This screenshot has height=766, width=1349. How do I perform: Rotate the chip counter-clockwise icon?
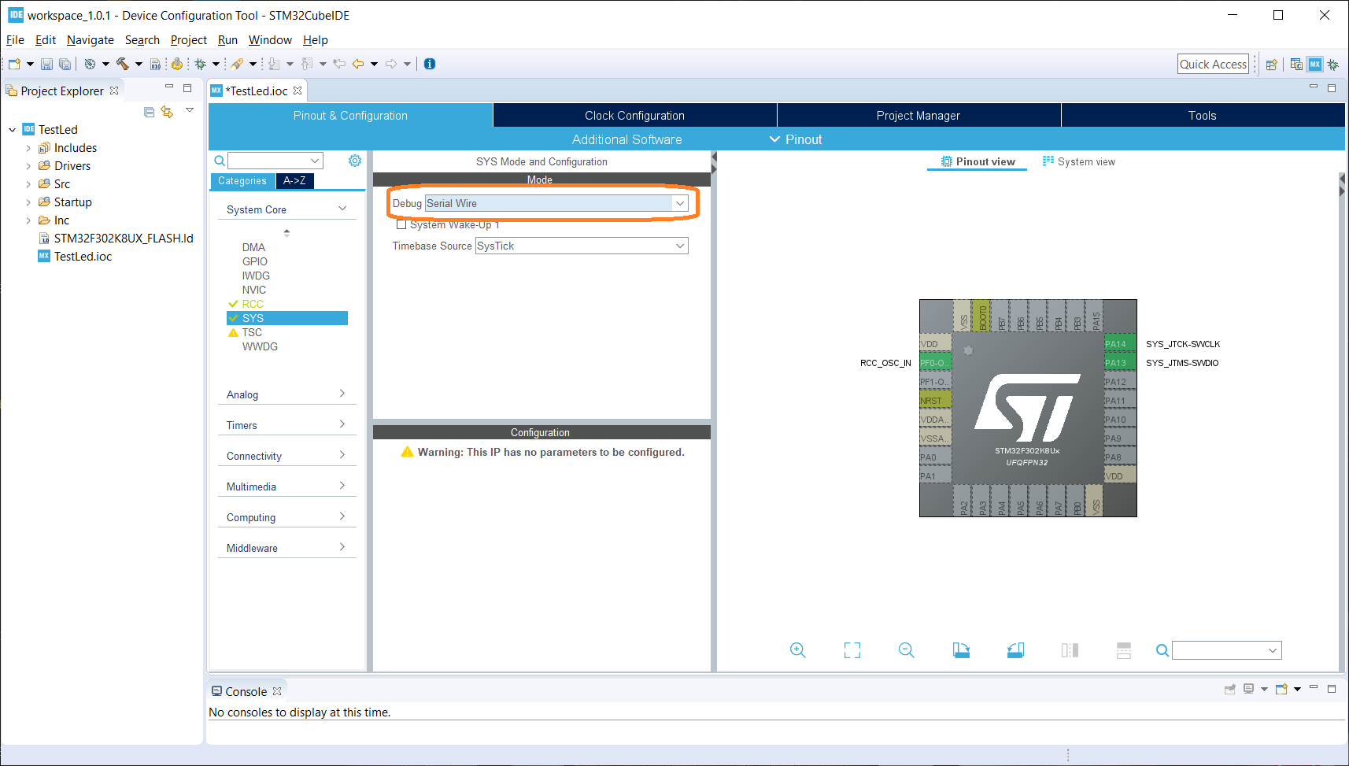[1015, 650]
